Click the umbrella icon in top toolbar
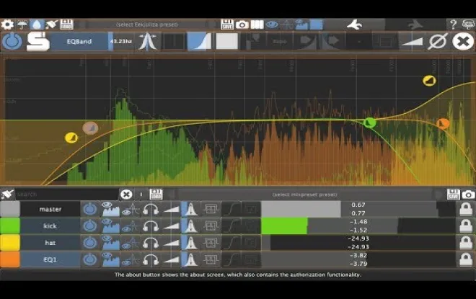The height and width of the screenshot is (299, 476). click(x=22, y=24)
